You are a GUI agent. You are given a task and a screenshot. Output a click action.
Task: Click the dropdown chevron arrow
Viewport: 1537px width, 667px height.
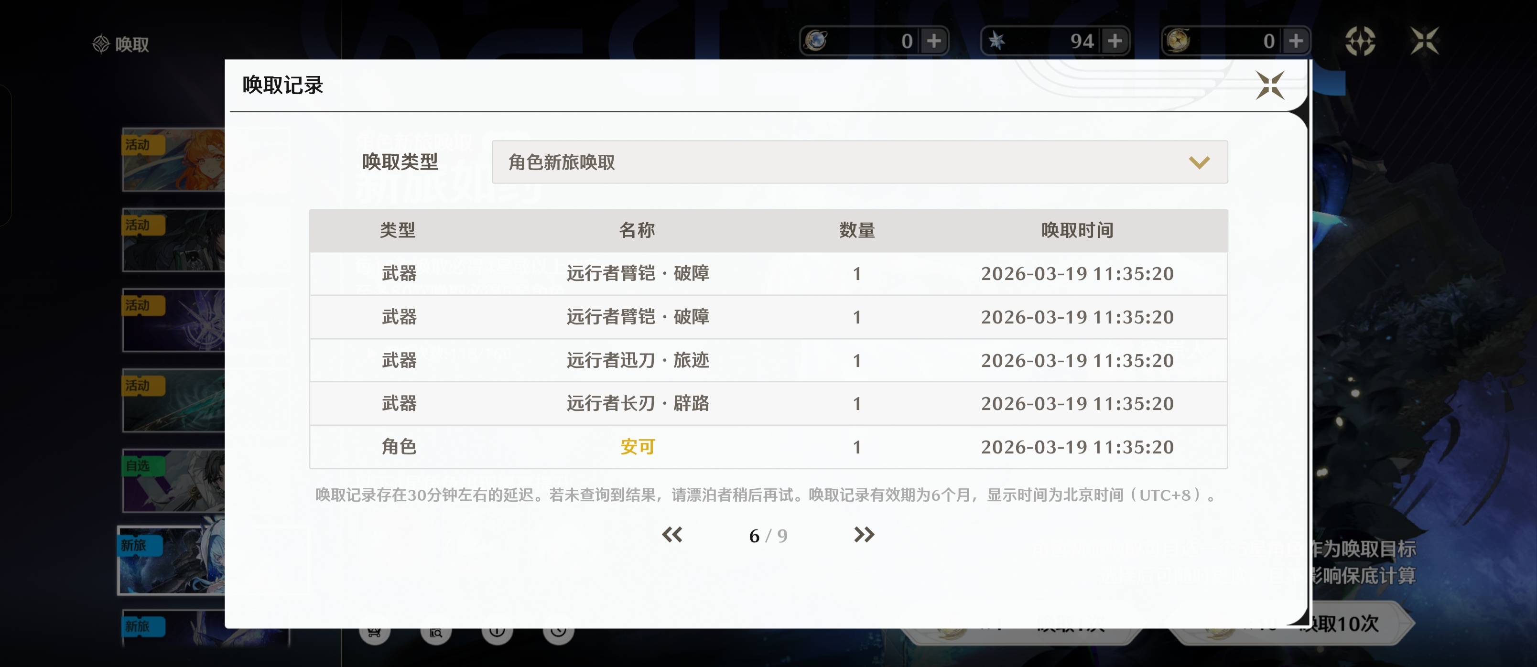click(1198, 162)
